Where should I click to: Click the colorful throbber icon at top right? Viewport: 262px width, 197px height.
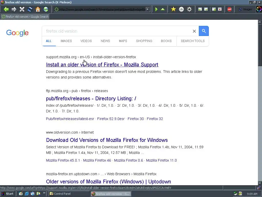point(259,9)
